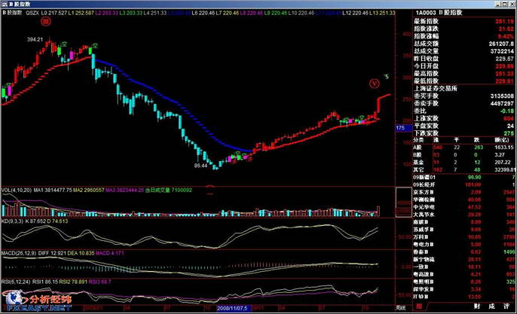Open the 财 tab in bottom right
This screenshot has width=517, height=314.
(477, 306)
